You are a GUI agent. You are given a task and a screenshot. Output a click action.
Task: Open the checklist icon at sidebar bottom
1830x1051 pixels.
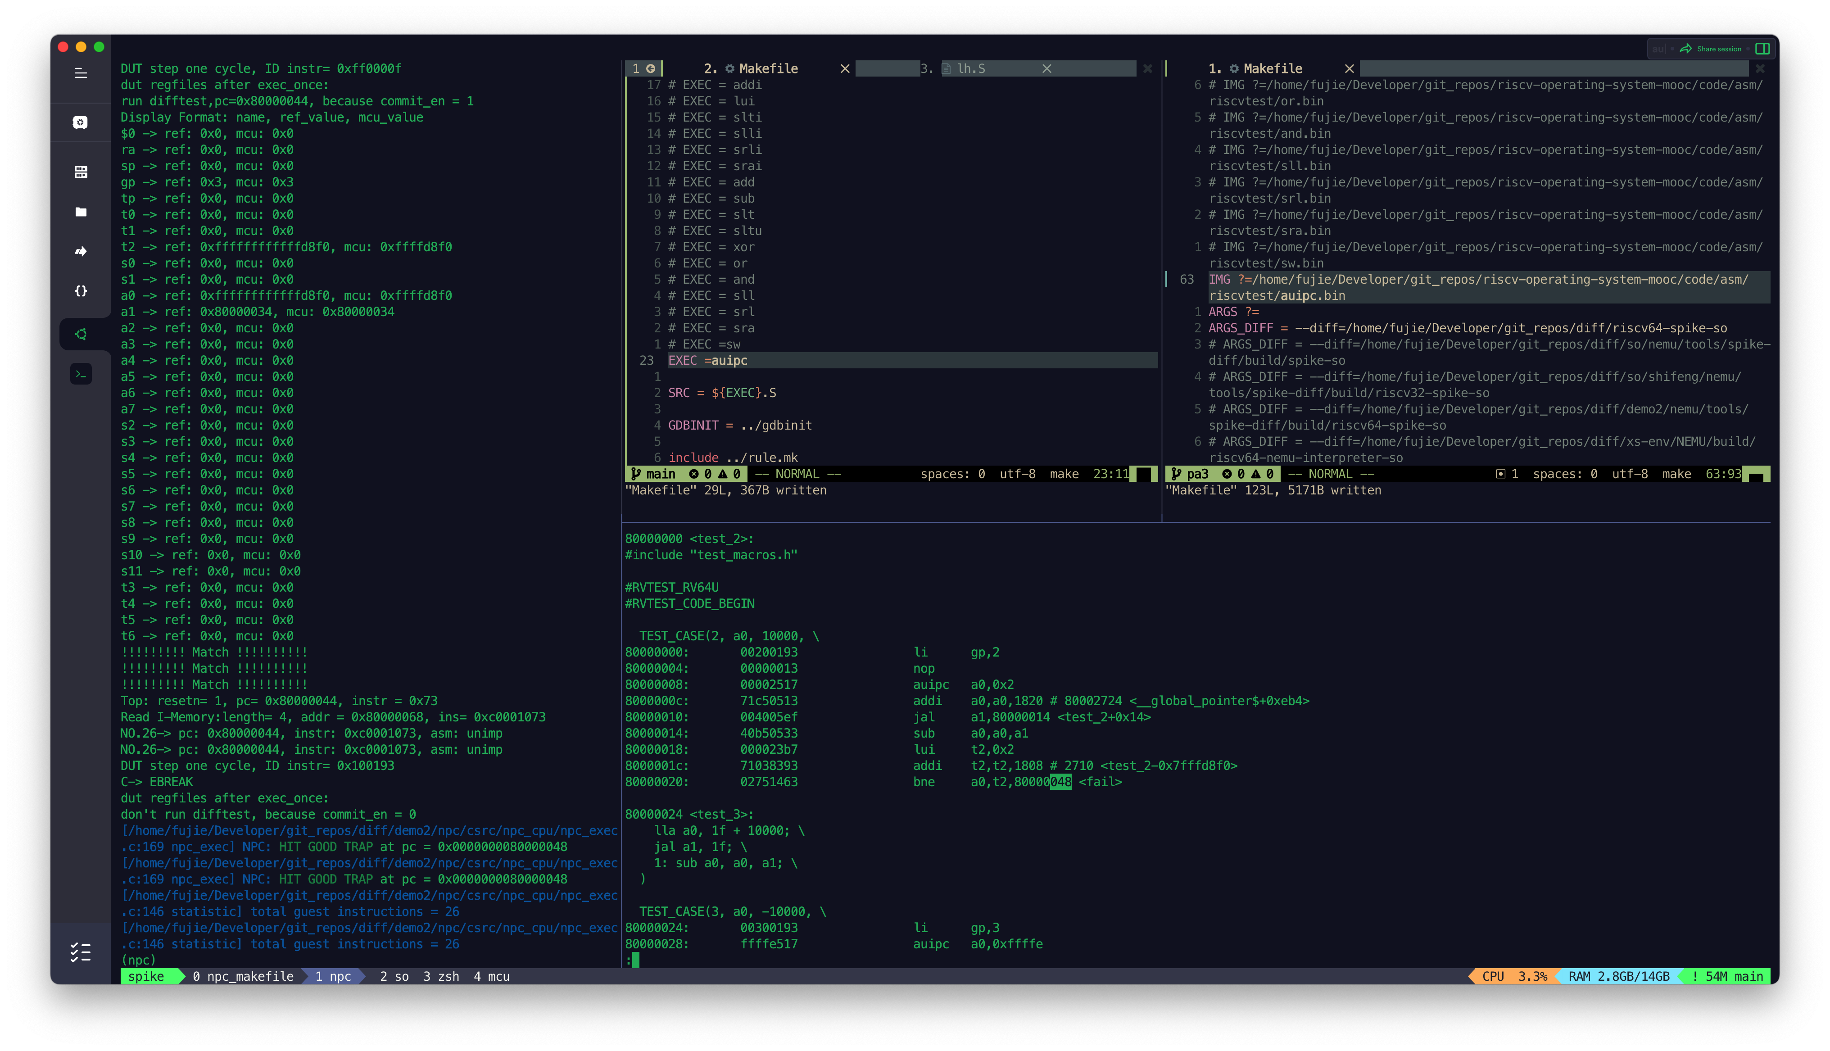tap(81, 953)
